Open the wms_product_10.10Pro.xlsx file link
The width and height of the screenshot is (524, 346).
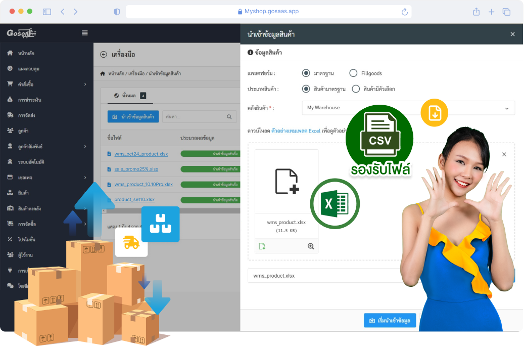[x=144, y=184]
